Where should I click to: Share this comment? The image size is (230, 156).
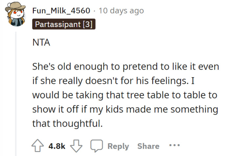tap(148, 146)
